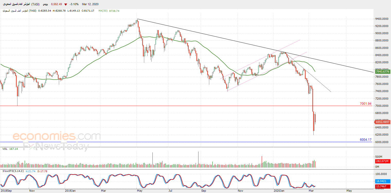Viewport: 391px width, 193px height.
Task: Click the 2018Sep time axis marker
Action: point(6,191)
